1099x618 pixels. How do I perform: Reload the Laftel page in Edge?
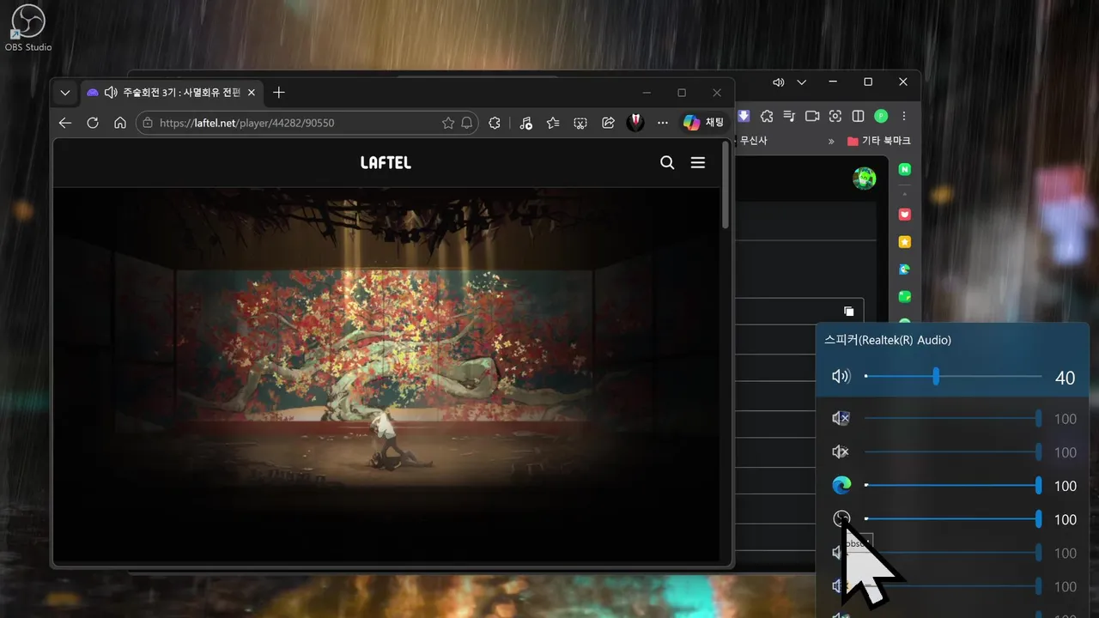(x=93, y=123)
